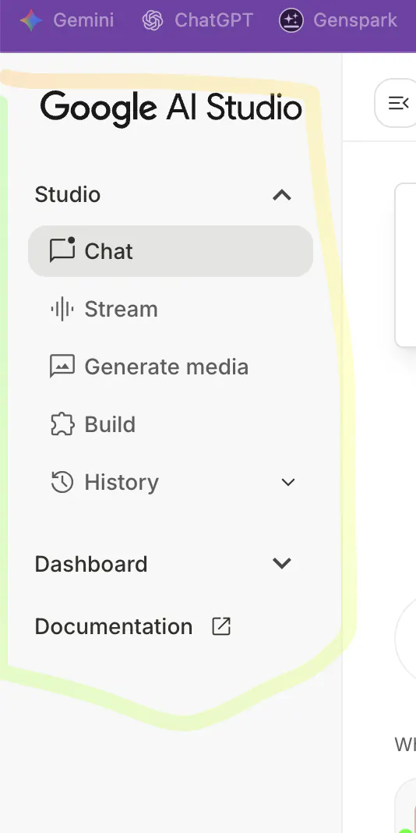
Task: Click the Genspark logo icon
Action: (x=291, y=21)
